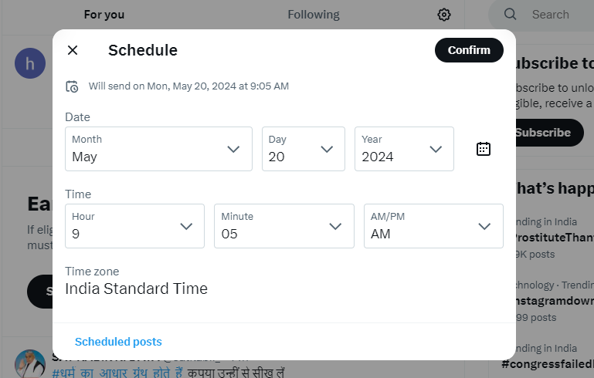The height and width of the screenshot is (378, 594).
Task: Open the calendar date picker icon
Action: point(483,149)
